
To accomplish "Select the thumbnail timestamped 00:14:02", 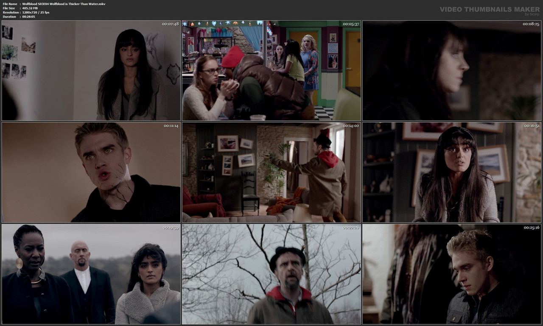I will (x=271, y=173).
